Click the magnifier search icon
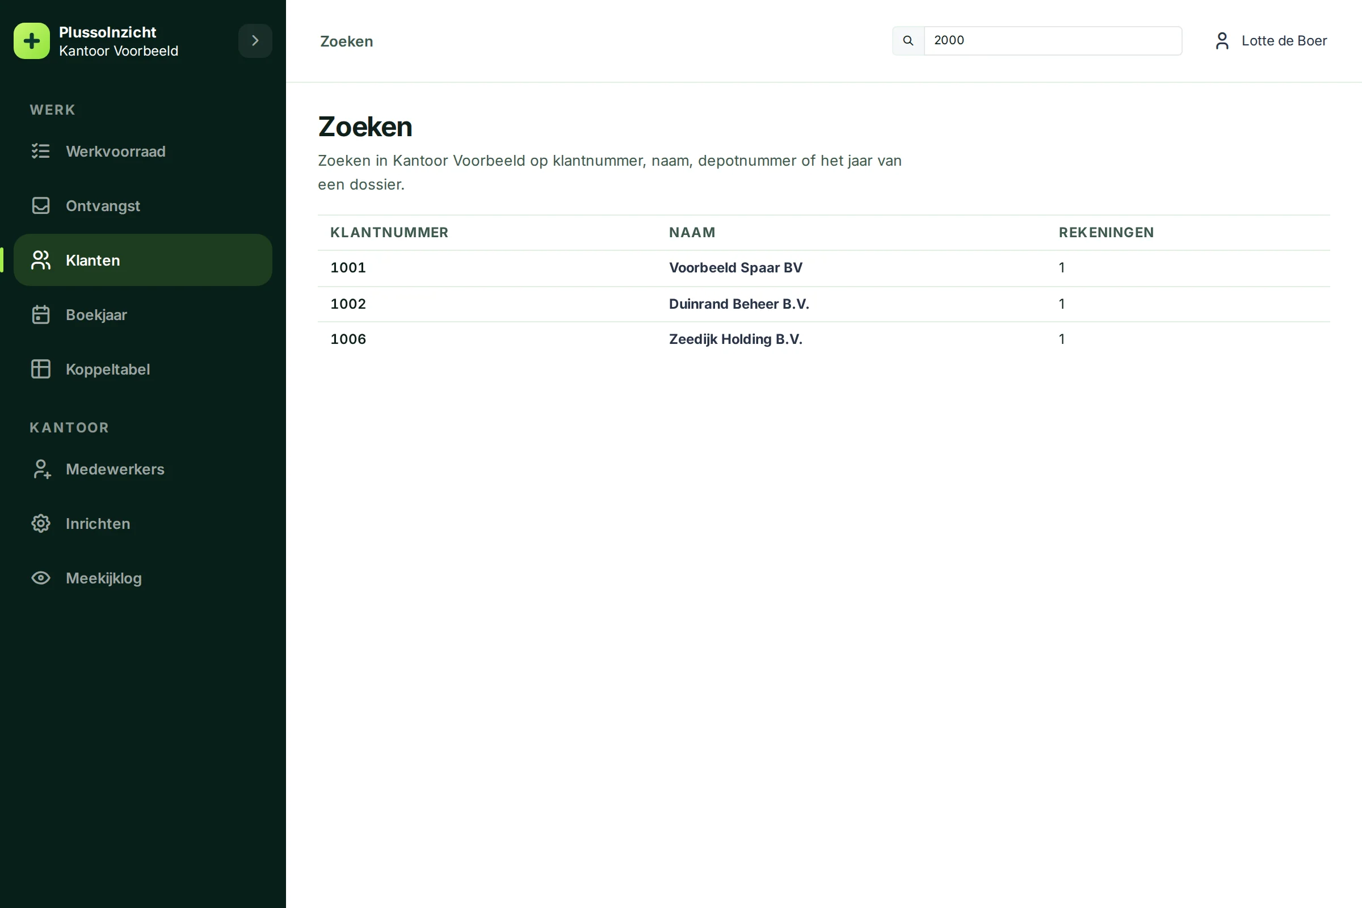 click(x=908, y=40)
